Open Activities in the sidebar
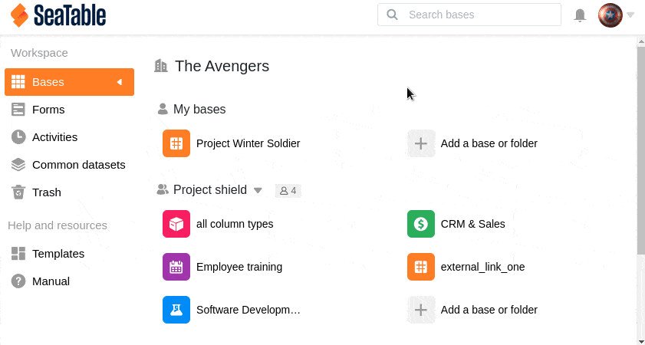This screenshot has width=645, height=345. [54, 137]
